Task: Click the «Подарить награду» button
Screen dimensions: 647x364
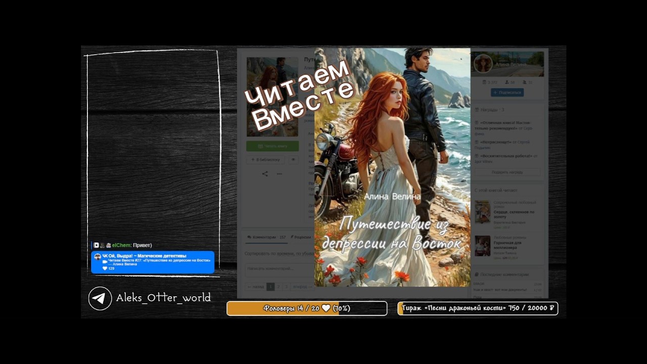Action: pyautogui.click(x=507, y=172)
